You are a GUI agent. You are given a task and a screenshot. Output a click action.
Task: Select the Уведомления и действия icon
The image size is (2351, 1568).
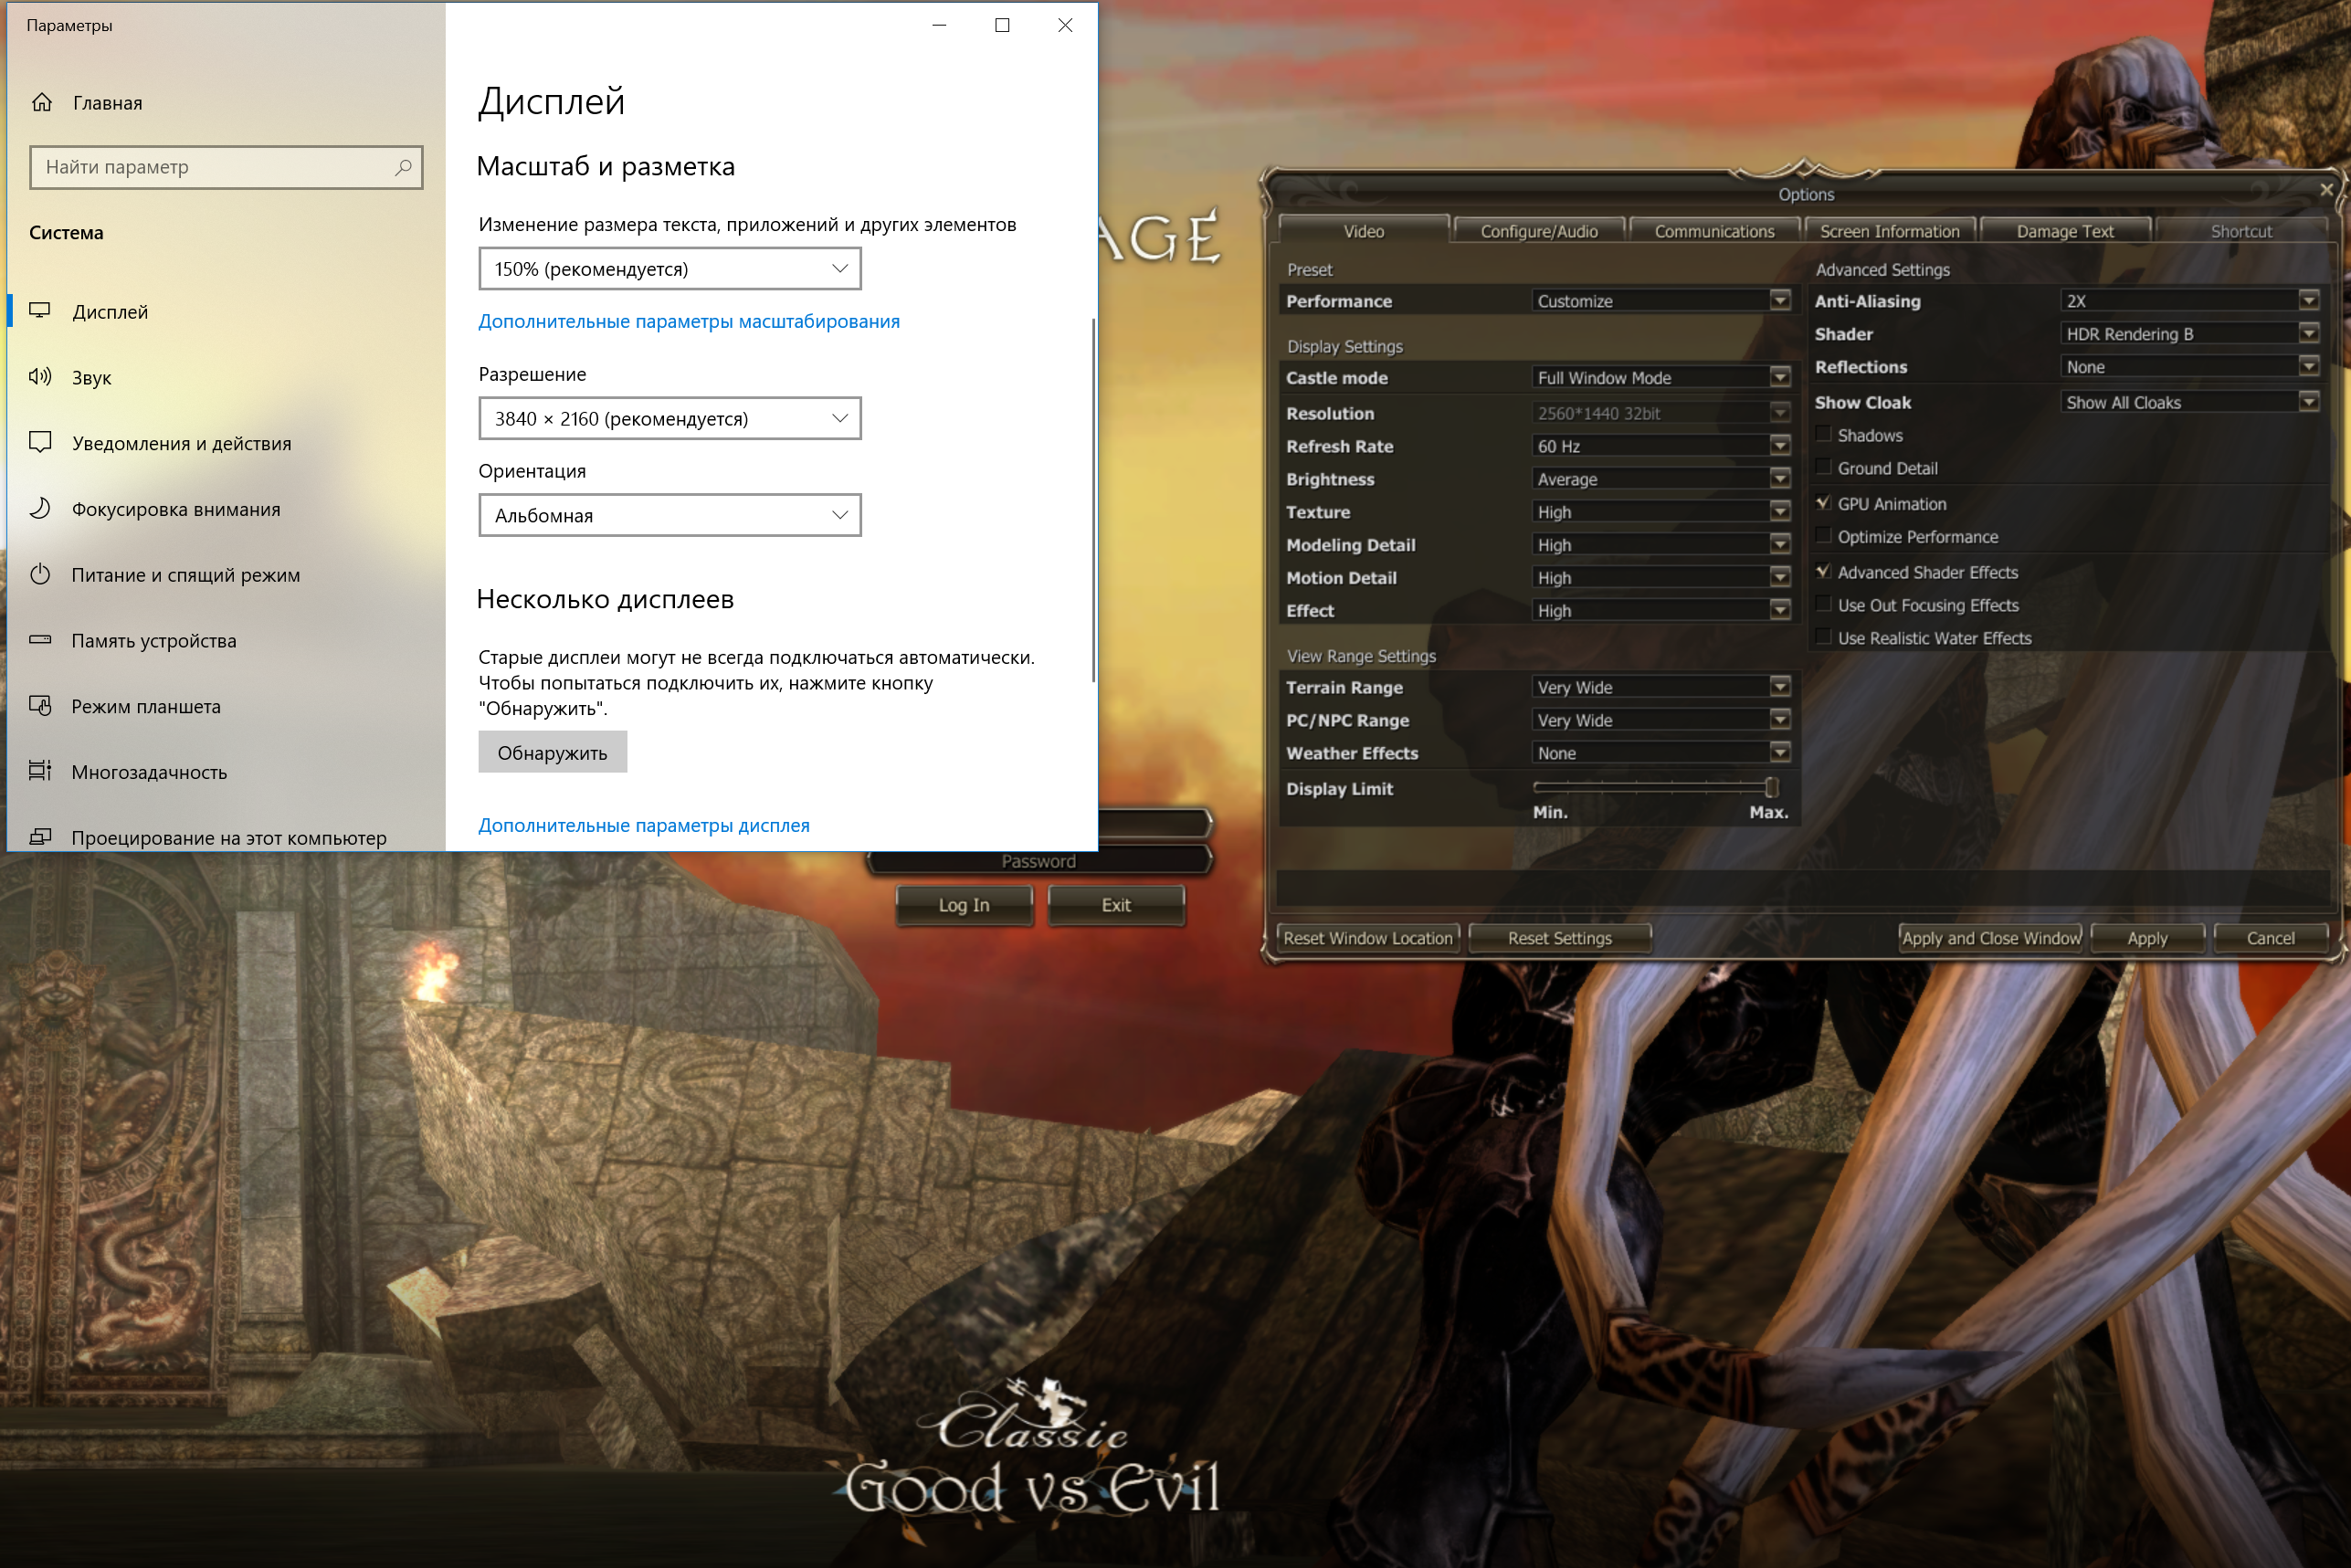[40, 443]
